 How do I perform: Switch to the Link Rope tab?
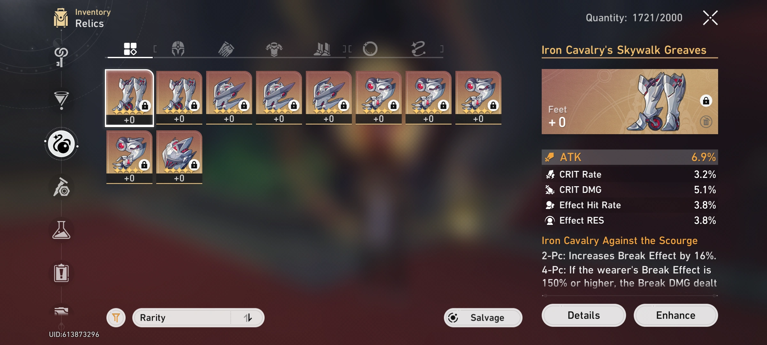418,49
